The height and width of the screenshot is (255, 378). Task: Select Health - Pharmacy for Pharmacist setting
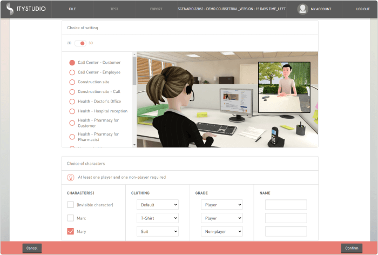[72, 137]
